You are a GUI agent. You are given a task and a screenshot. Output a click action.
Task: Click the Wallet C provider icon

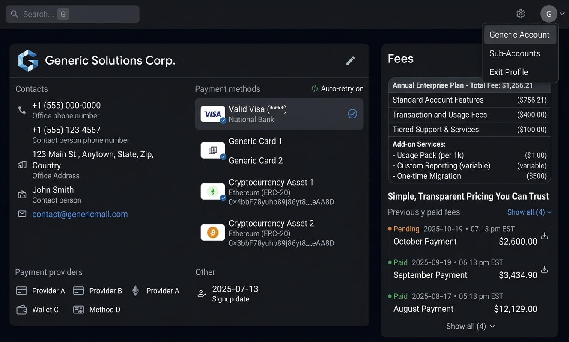click(x=21, y=310)
